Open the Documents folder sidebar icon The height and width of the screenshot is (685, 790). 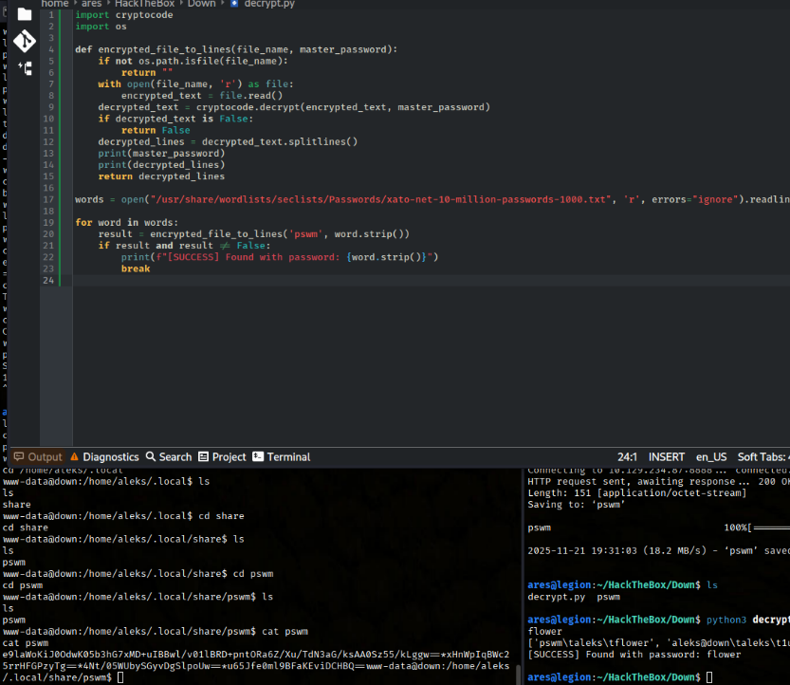pos(25,13)
